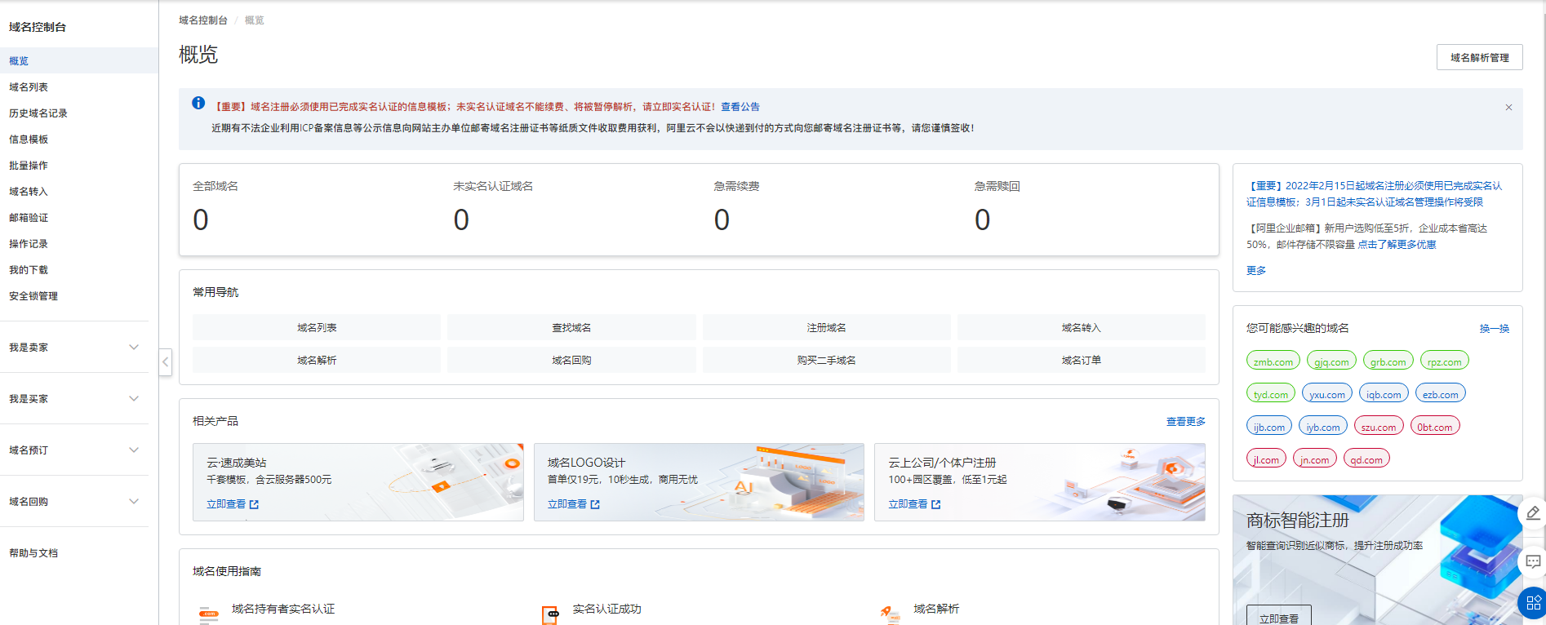
Task: Click 购买二手域名 in 常用导航
Action: (826, 361)
